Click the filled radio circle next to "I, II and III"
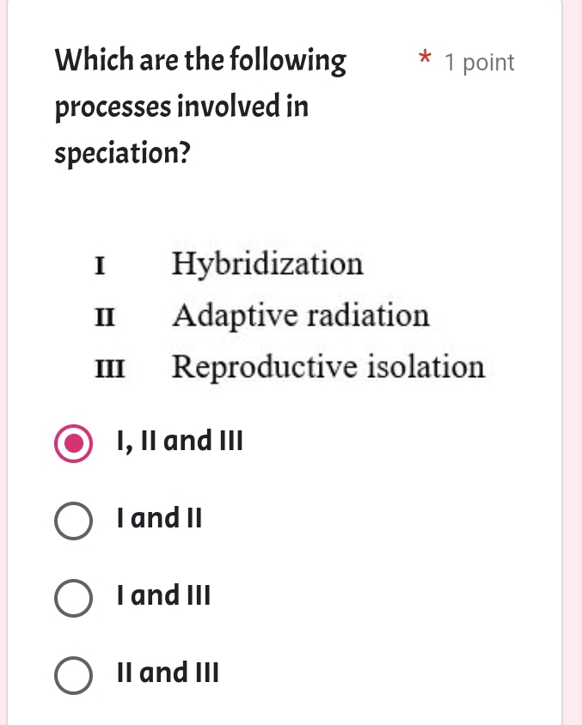582x725 pixels. (x=73, y=441)
